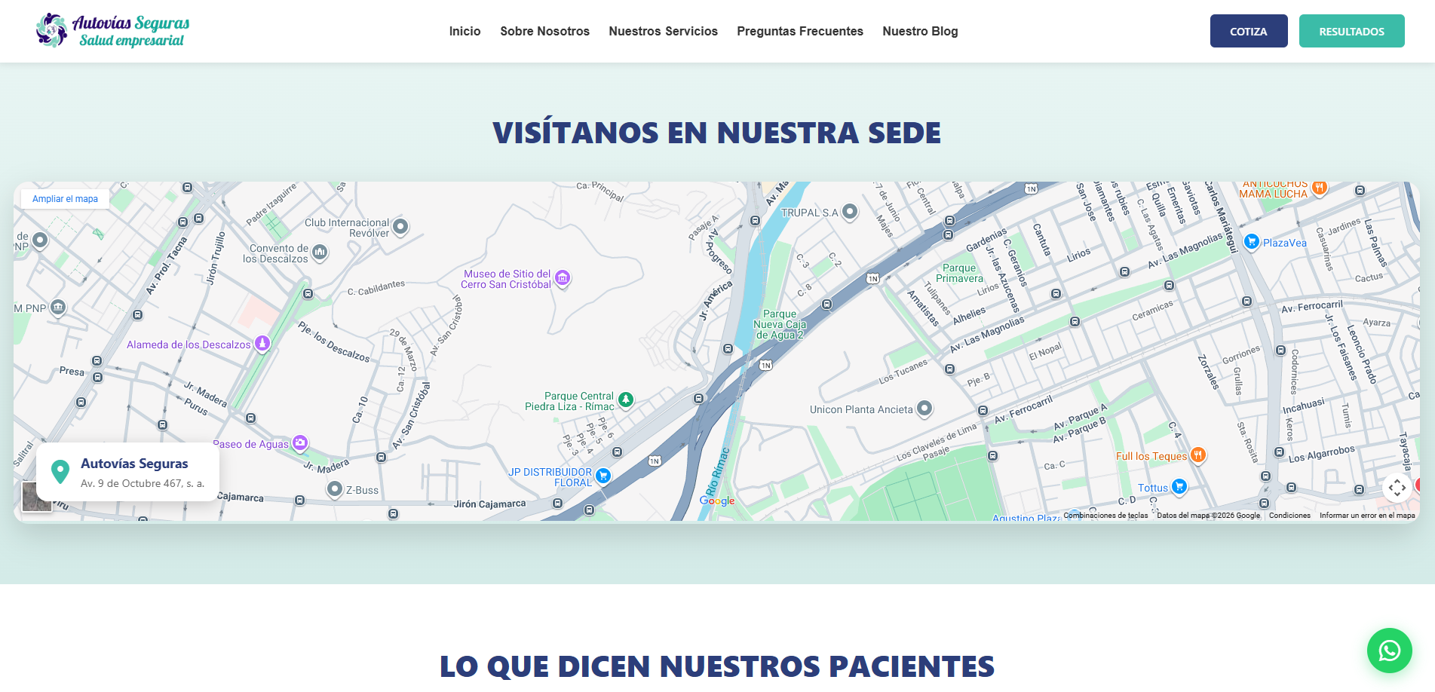Click the Museo de Sitio del Cerro San Cristóbal marker

click(563, 277)
